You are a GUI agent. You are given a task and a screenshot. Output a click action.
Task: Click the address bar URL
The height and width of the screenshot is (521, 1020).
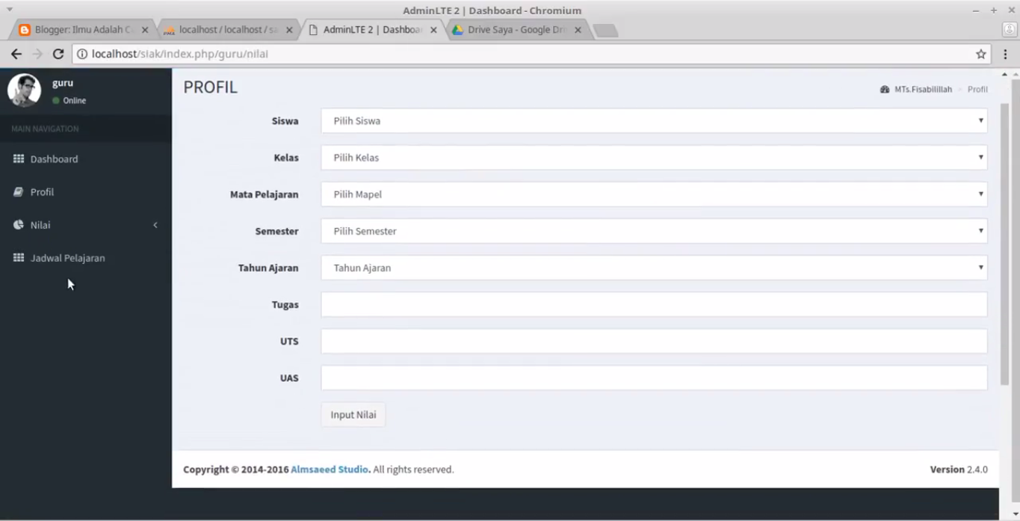[179, 54]
